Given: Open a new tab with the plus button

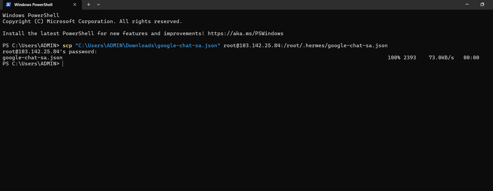Looking at the screenshot, I should click(x=89, y=4).
